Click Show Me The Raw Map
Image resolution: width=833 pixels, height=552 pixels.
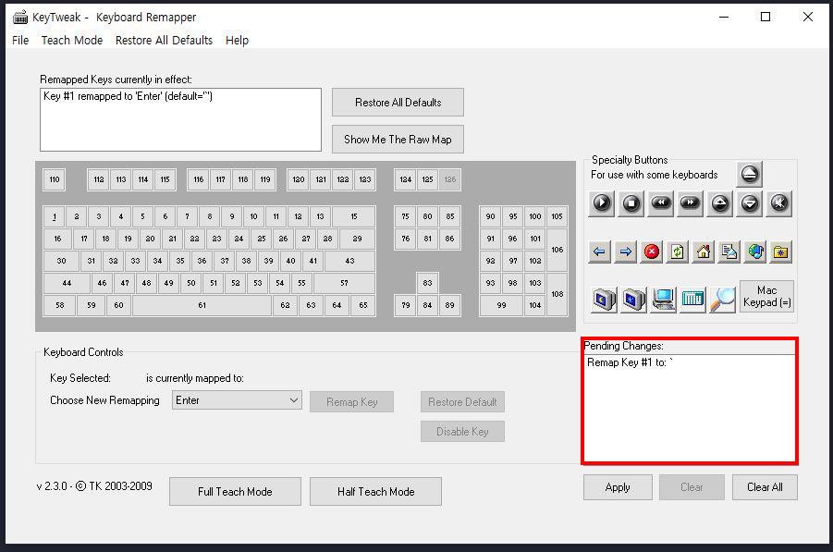click(398, 140)
